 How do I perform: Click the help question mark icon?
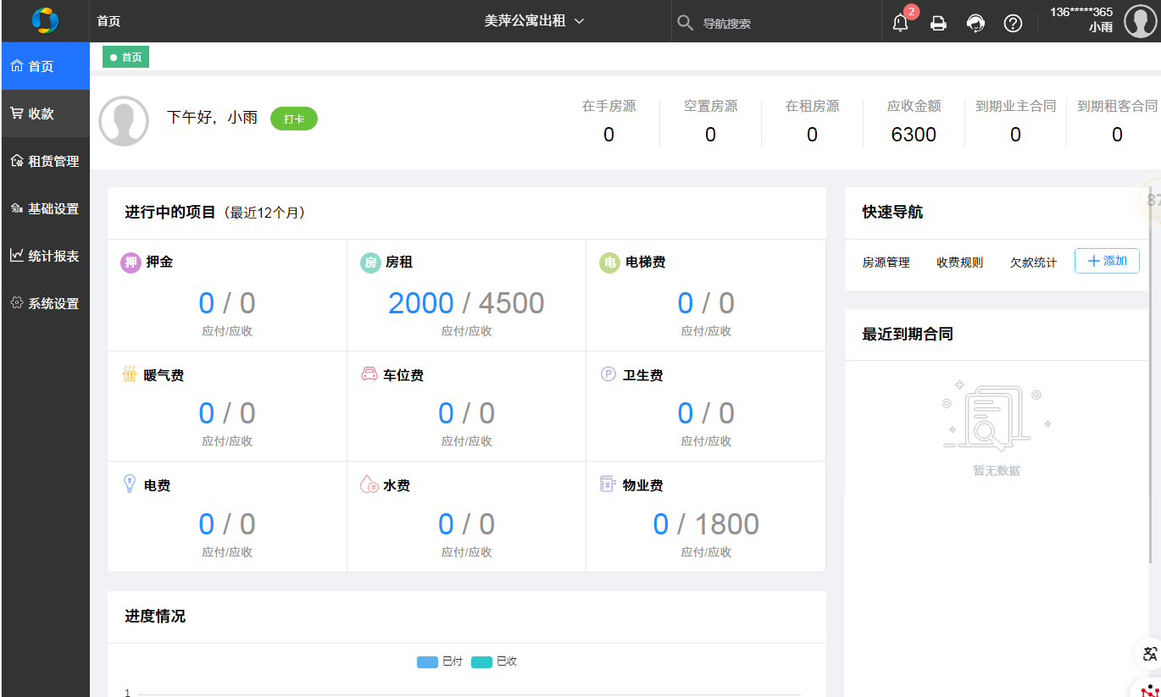[x=1013, y=24]
